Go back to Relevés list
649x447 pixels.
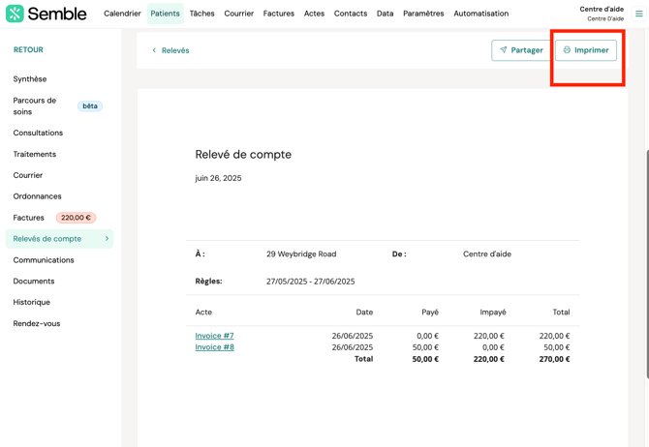170,50
